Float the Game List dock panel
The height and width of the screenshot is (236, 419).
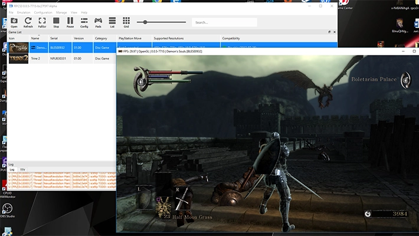click(x=329, y=32)
